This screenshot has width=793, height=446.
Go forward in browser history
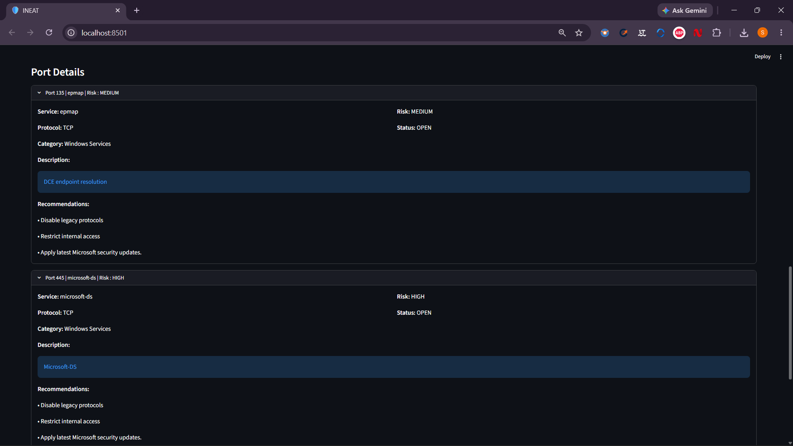tap(30, 33)
